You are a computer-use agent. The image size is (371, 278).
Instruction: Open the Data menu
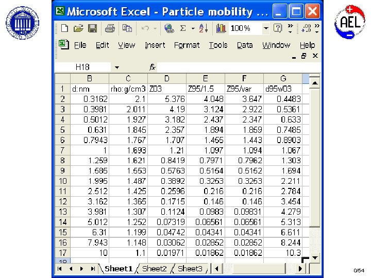point(245,45)
